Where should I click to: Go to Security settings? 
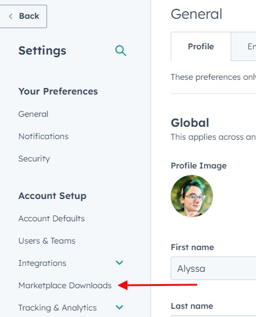pos(34,158)
